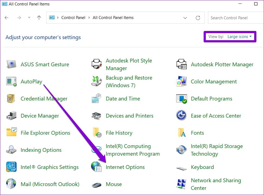Open the Credential Manager safe icon
The image size is (264, 195).
click(x=11, y=99)
